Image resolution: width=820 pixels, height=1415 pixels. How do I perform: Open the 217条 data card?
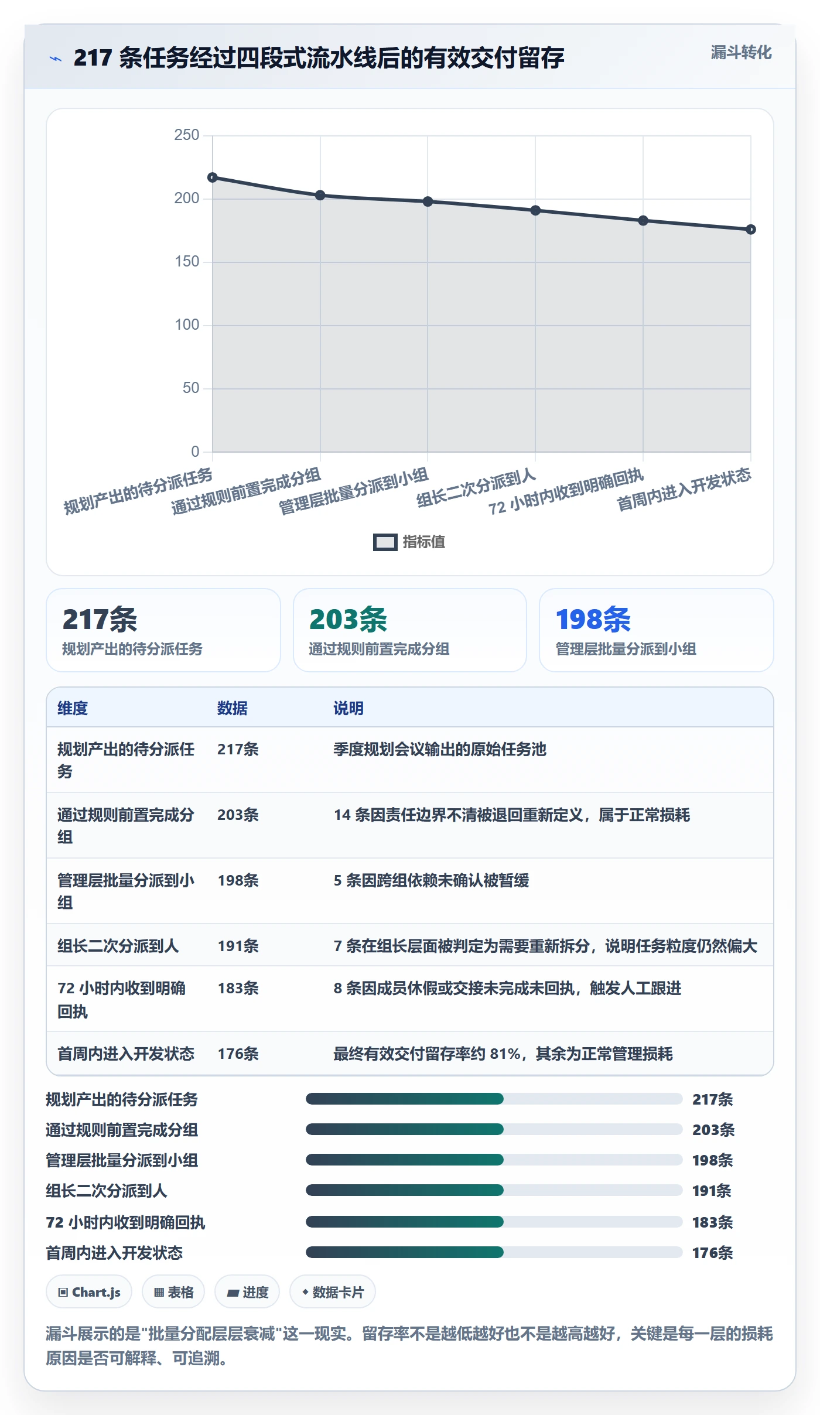(x=163, y=630)
